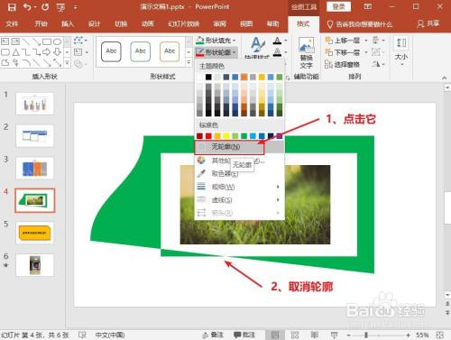This screenshot has width=451, height=340.
Task: Switch to the 插入 ribbon tab
Action: pyautogui.click(x=68, y=23)
